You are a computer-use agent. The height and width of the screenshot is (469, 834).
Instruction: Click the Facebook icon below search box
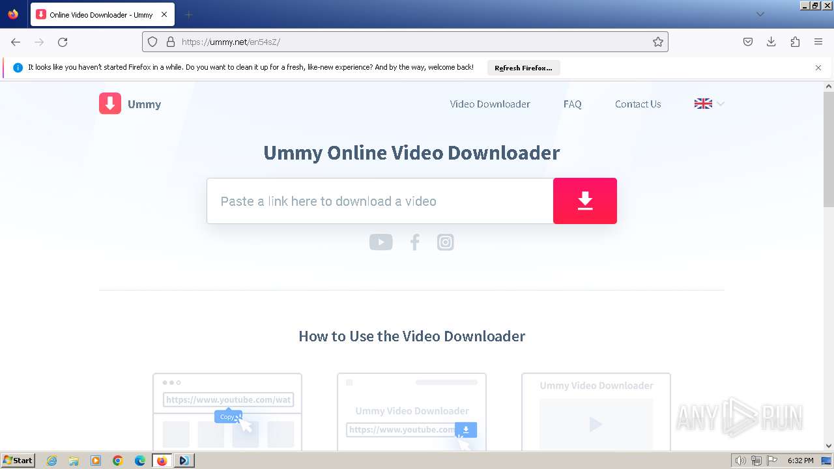point(414,242)
